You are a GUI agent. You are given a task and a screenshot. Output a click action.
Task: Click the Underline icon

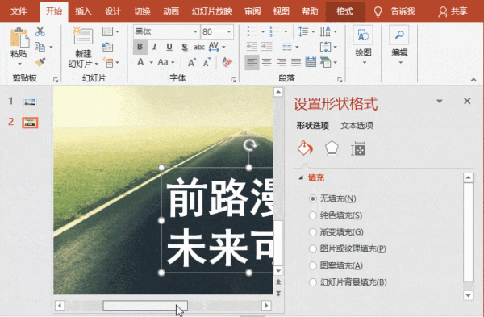[x=169, y=47]
